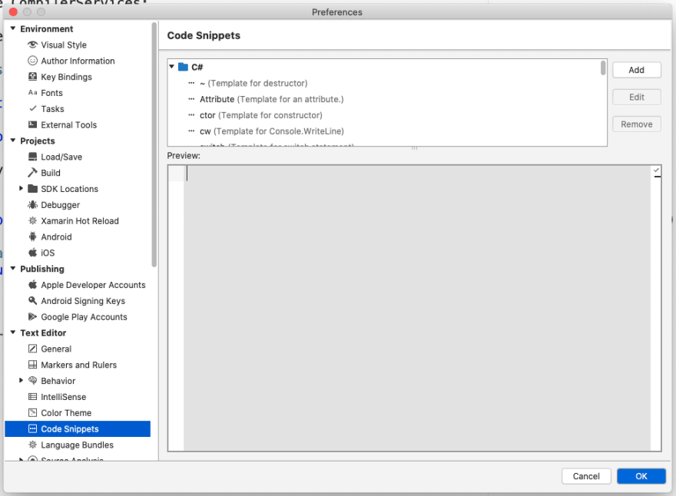676x496 pixels.
Task: Open Language Bundles settings
Action: [77, 445]
